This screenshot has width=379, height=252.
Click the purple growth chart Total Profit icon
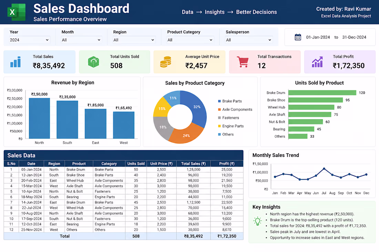point(317,62)
